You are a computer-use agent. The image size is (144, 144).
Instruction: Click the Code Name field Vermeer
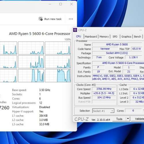[x=105, y=49]
